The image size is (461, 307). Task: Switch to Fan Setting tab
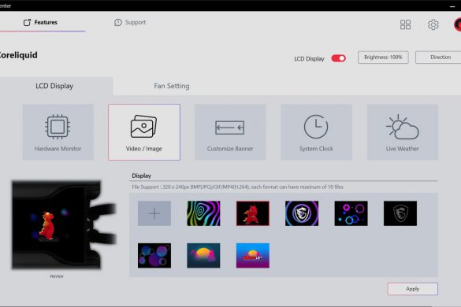pyautogui.click(x=172, y=86)
